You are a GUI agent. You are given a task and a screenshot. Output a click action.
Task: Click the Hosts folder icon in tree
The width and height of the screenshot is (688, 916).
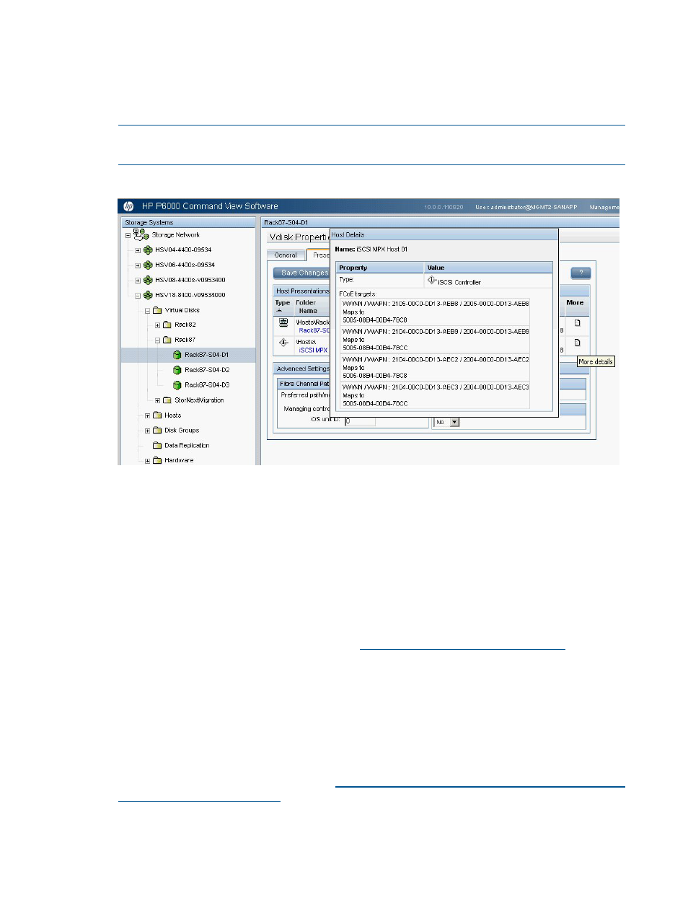tap(157, 415)
